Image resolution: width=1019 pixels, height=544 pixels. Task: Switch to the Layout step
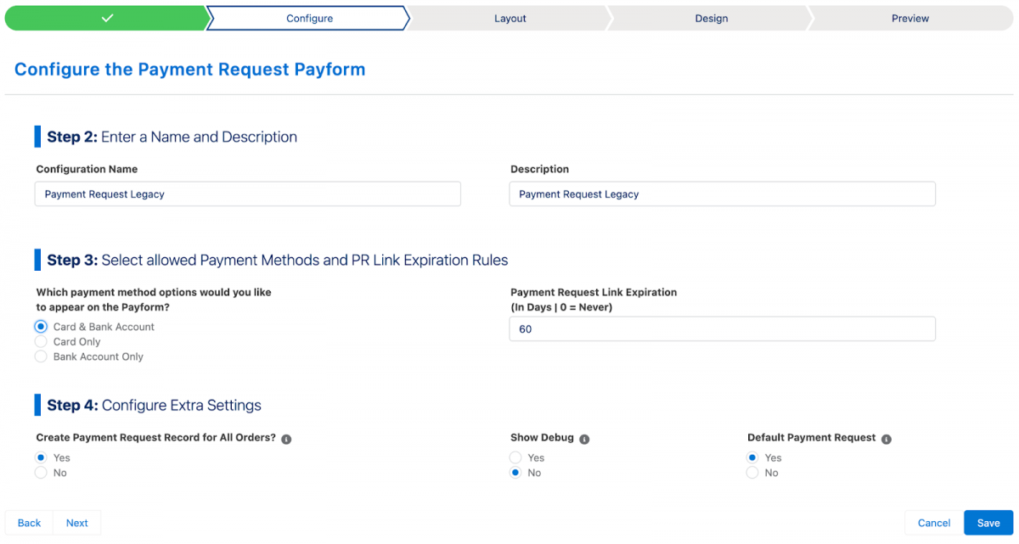click(x=509, y=17)
